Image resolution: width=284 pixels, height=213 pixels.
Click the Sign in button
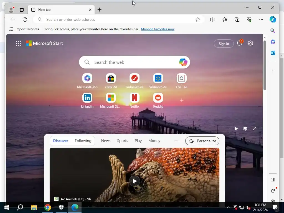[x=224, y=44]
